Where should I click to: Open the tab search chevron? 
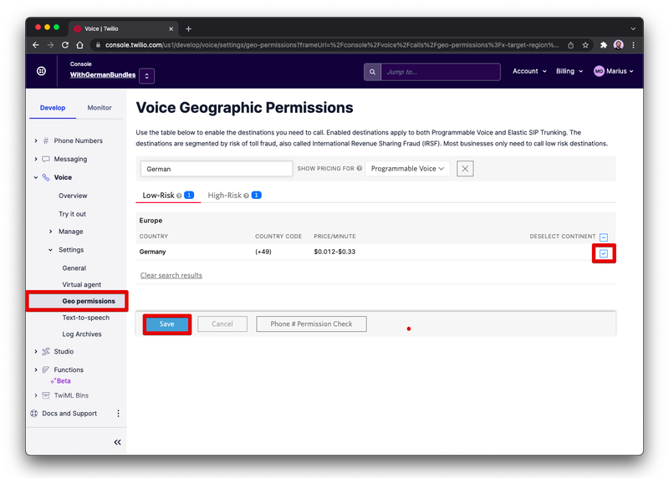pyautogui.click(x=633, y=29)
